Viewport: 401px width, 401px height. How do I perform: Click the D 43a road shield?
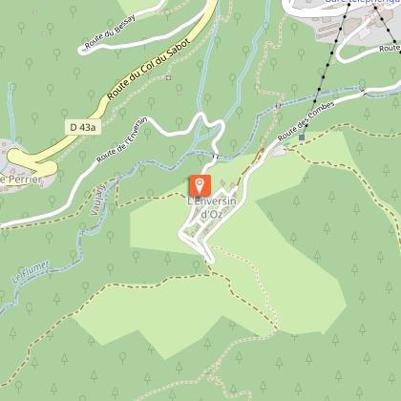pos(83,127)
